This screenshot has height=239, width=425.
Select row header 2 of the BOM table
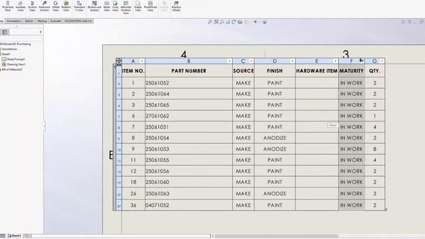click(x=119, y=84)
